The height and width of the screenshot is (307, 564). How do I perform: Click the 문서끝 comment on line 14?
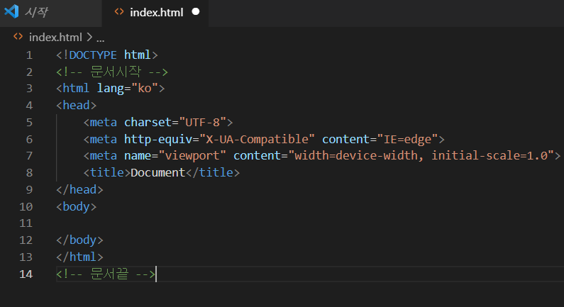[106, 274]
